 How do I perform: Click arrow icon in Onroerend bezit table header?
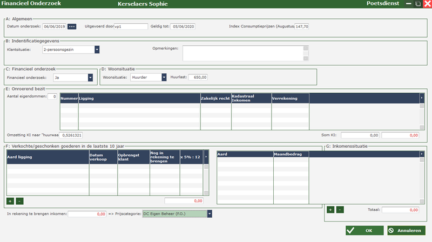tap(422, 98)
